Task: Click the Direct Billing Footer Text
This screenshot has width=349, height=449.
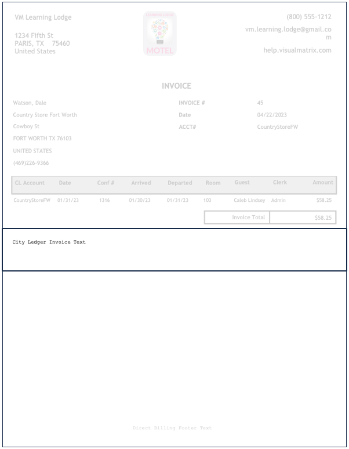Action: [x=172, y=428]
